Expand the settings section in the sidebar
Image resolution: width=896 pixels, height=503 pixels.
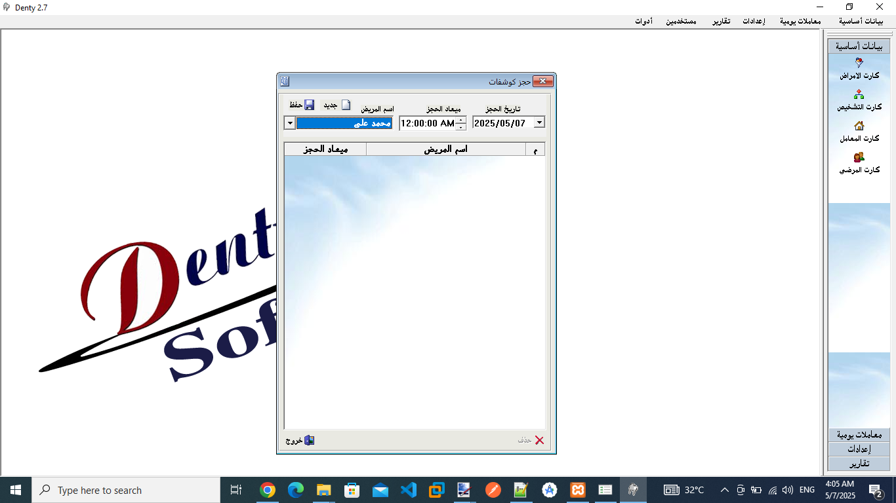[859, 449]
